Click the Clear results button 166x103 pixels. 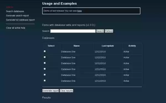(x=66, y=91)
